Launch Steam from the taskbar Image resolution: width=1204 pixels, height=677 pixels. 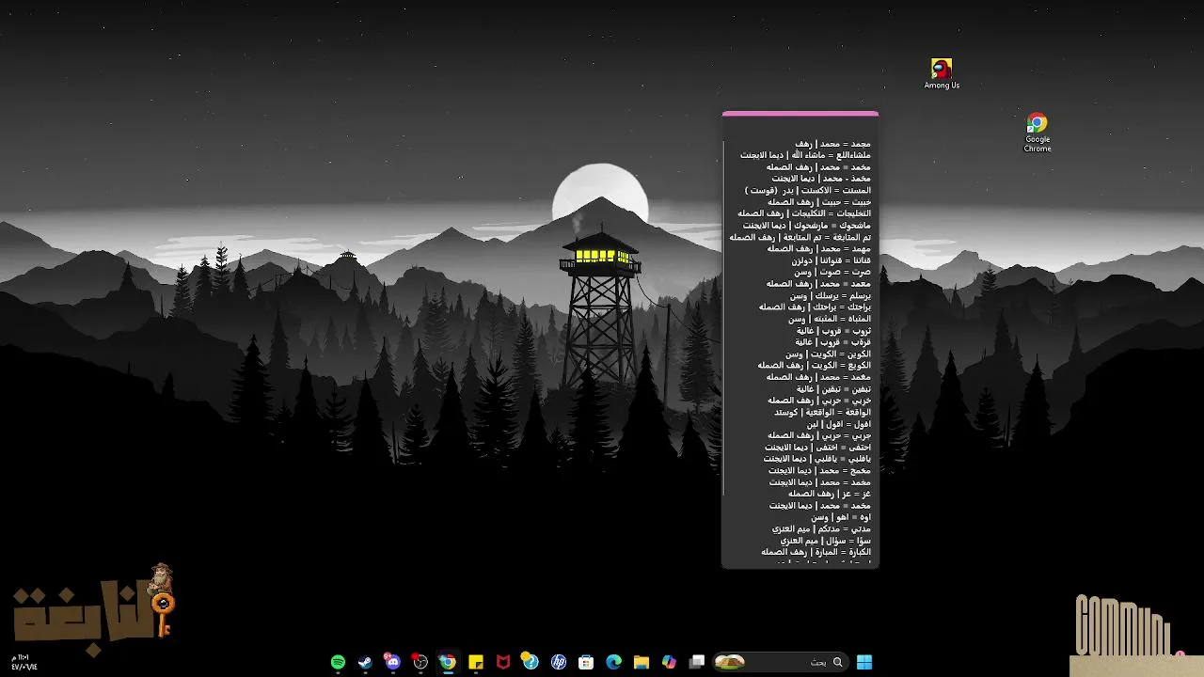pyautogui.click(x=365, y=662)
